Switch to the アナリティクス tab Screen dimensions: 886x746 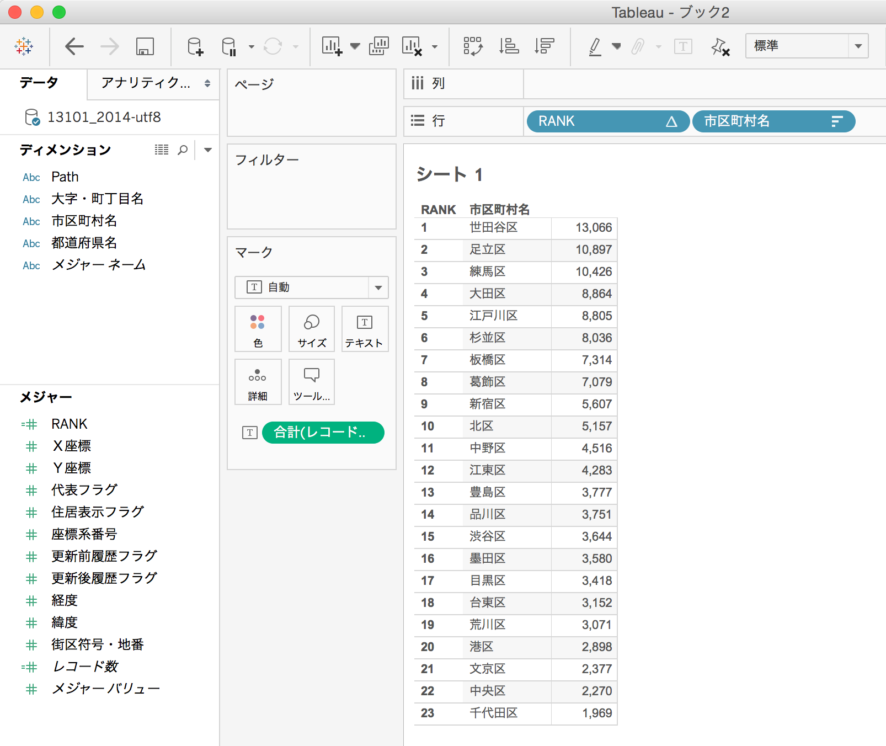pos(153,83)
